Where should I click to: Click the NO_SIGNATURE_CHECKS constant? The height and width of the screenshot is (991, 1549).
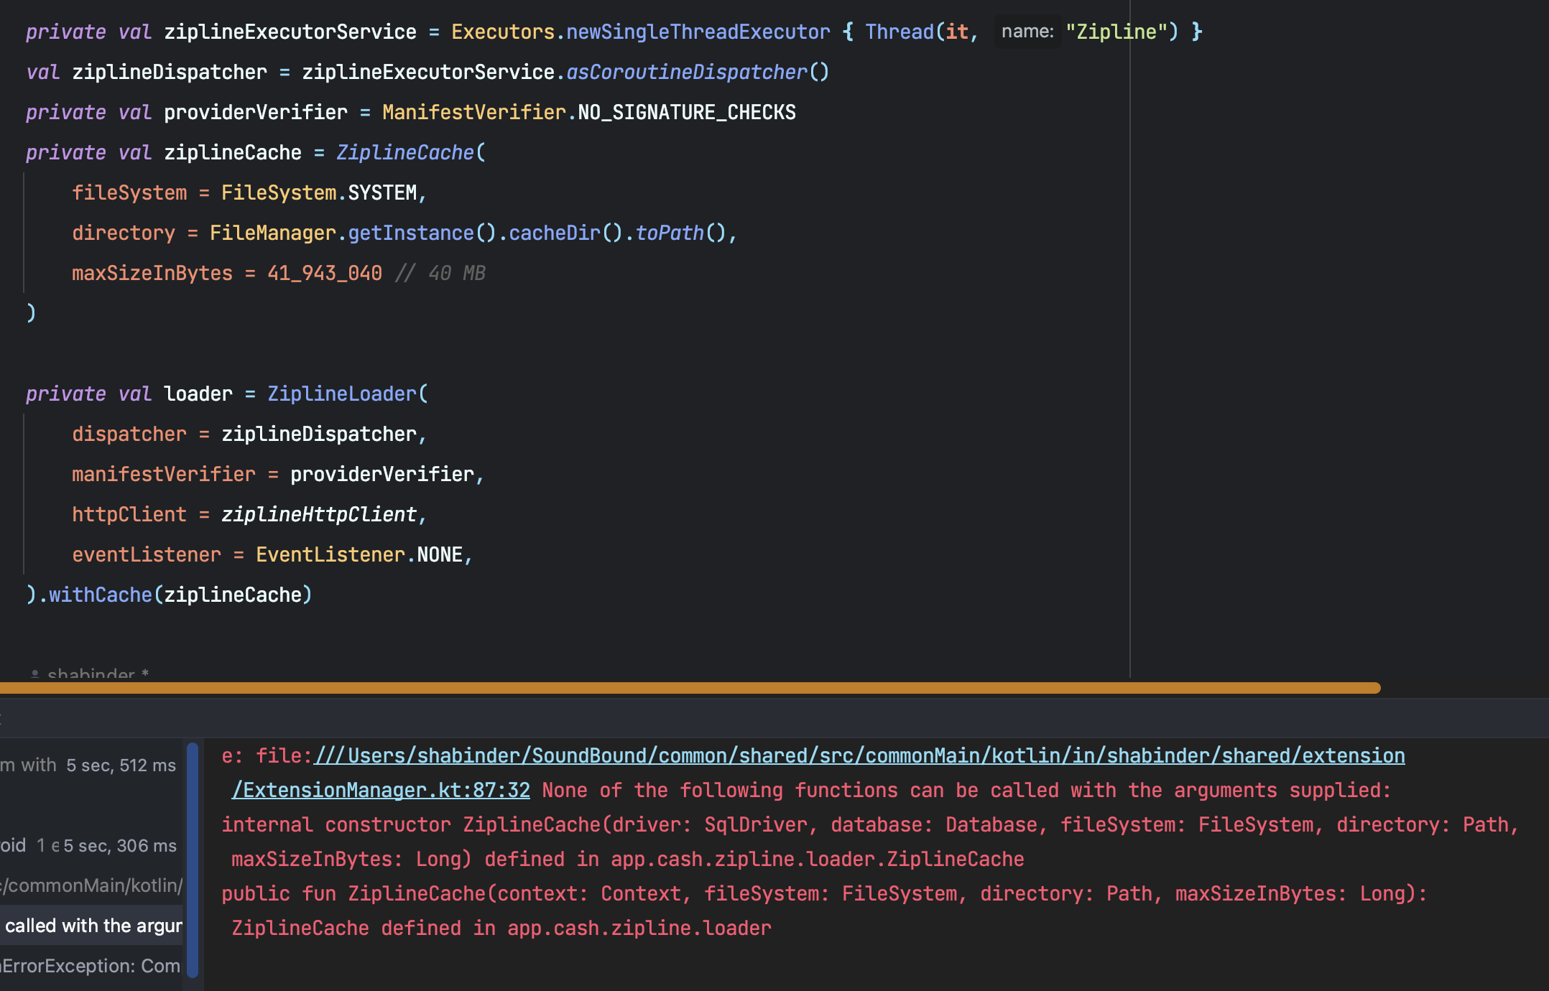pyautogui.click(x=687, y=113)
